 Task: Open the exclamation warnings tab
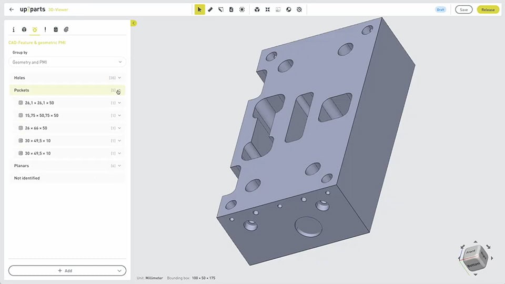[45, 29]
